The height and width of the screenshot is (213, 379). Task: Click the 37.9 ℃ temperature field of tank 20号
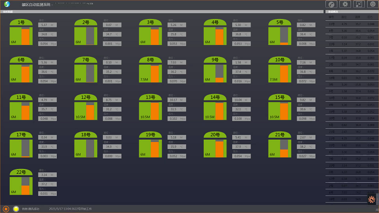[242, 147]
